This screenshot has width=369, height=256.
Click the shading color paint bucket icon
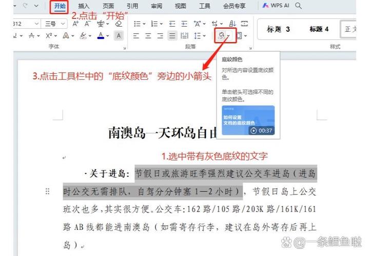tap(221, 36)
